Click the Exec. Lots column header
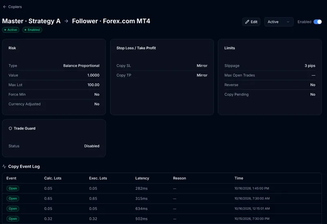327x224 pixels. coord(98,178)
